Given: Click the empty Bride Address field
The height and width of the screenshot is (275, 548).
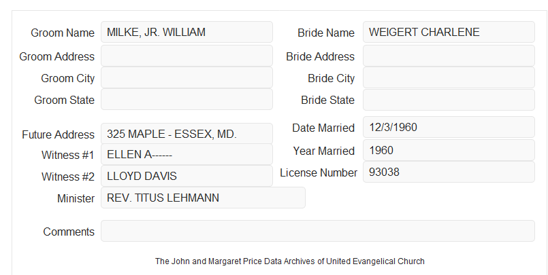Looking at the screenshot, I should 449,56.
